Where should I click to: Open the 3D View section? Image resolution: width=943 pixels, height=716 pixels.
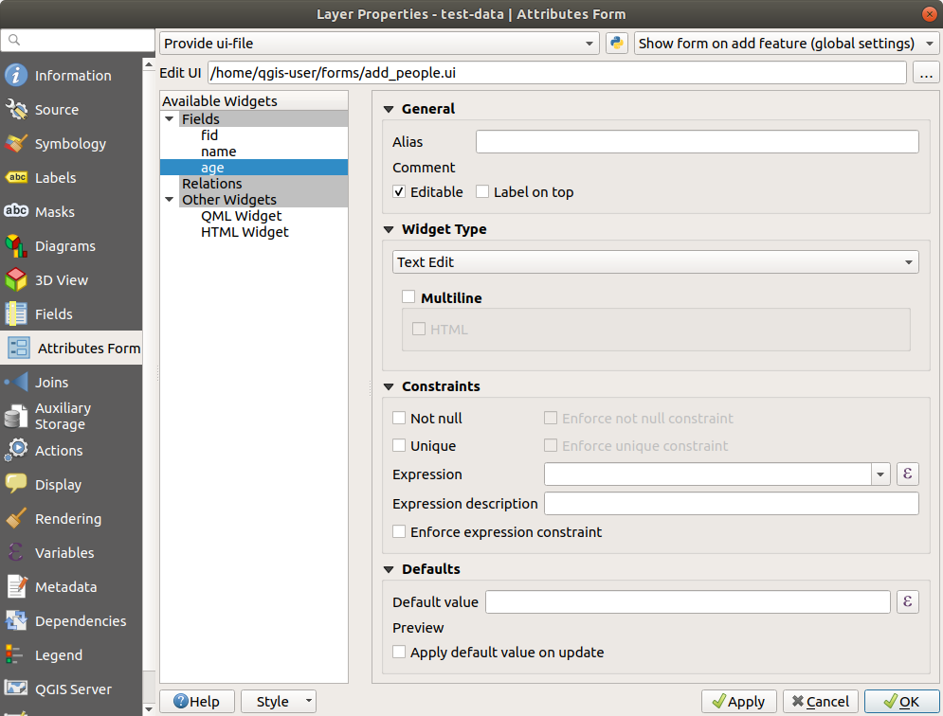pos(61,280)
